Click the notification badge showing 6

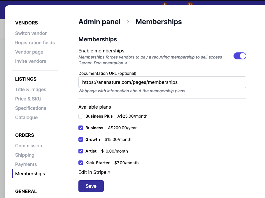coord(164,5)
